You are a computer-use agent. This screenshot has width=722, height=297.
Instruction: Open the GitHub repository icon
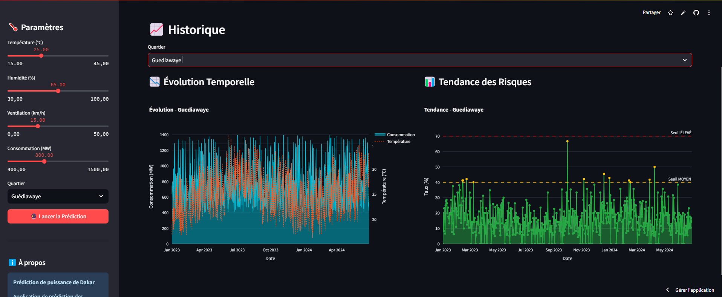(x=696, y=13)
